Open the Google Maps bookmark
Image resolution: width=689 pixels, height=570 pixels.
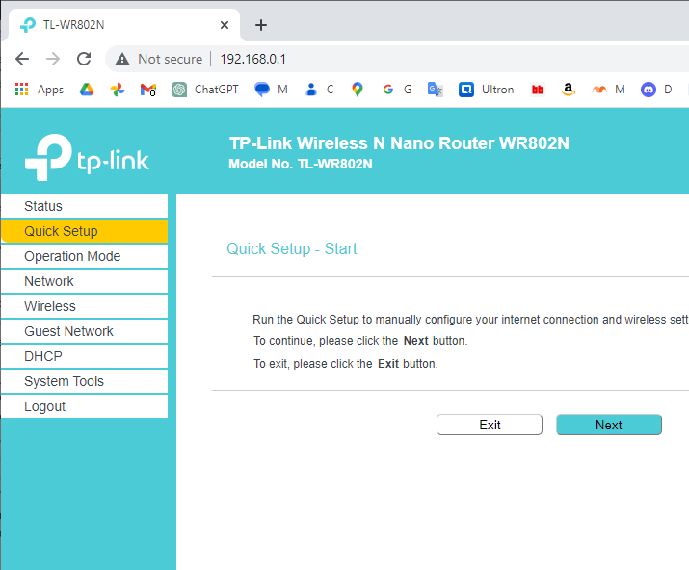coord(358,90)
